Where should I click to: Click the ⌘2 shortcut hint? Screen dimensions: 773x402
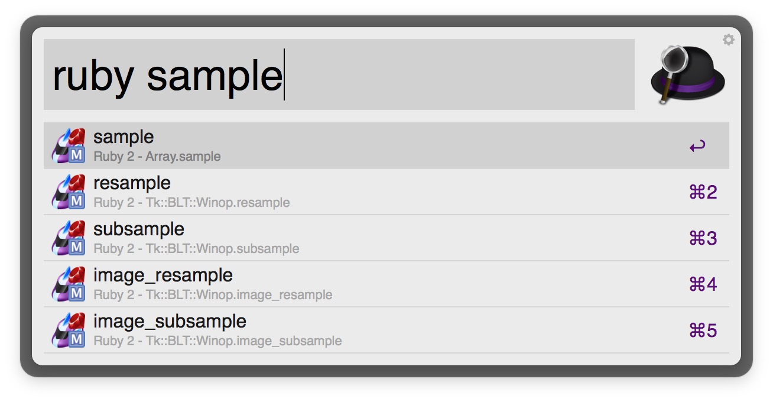point(703,192)
